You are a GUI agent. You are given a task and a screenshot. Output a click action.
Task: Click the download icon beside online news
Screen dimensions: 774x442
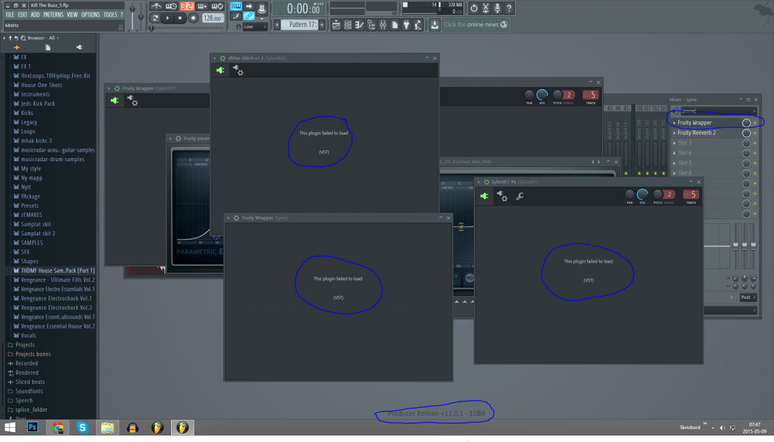click(x=435, y=25)
